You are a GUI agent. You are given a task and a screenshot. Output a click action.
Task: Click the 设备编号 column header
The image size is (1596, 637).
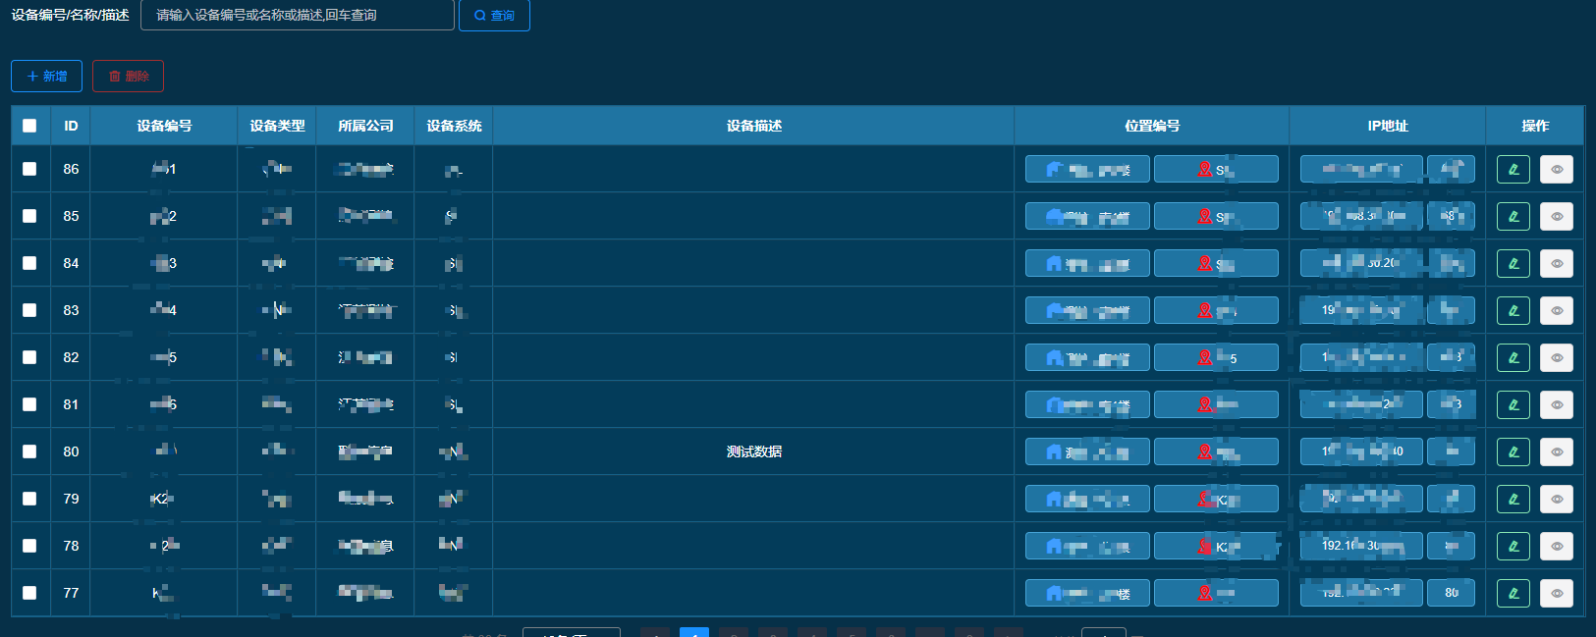pyautogui.click(x=164, y=126)
